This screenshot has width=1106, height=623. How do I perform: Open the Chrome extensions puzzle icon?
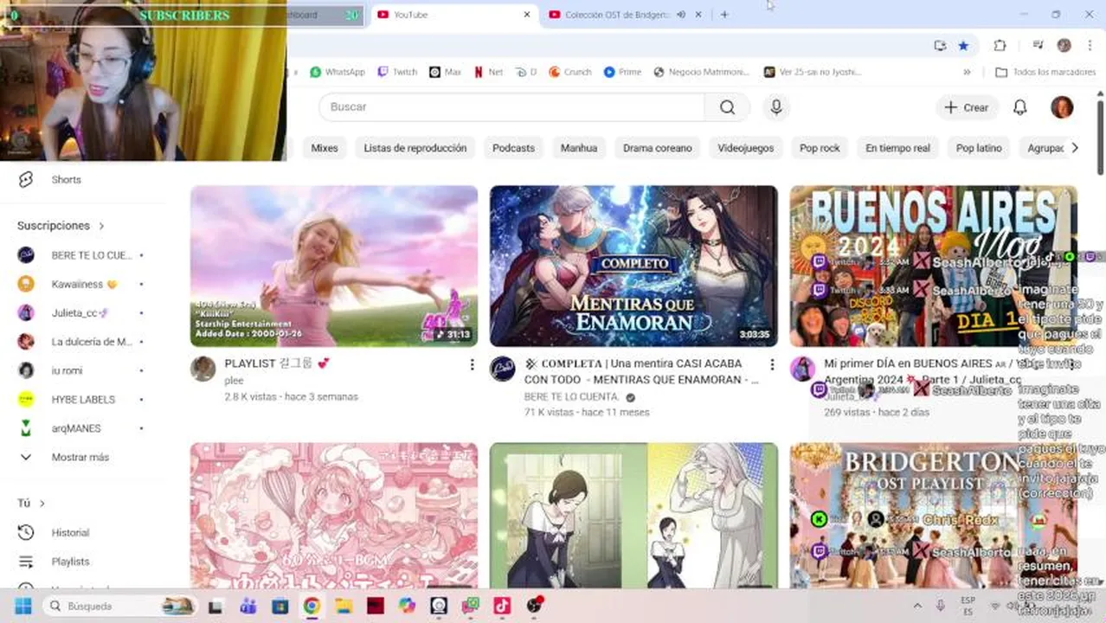pos(1000,45)
